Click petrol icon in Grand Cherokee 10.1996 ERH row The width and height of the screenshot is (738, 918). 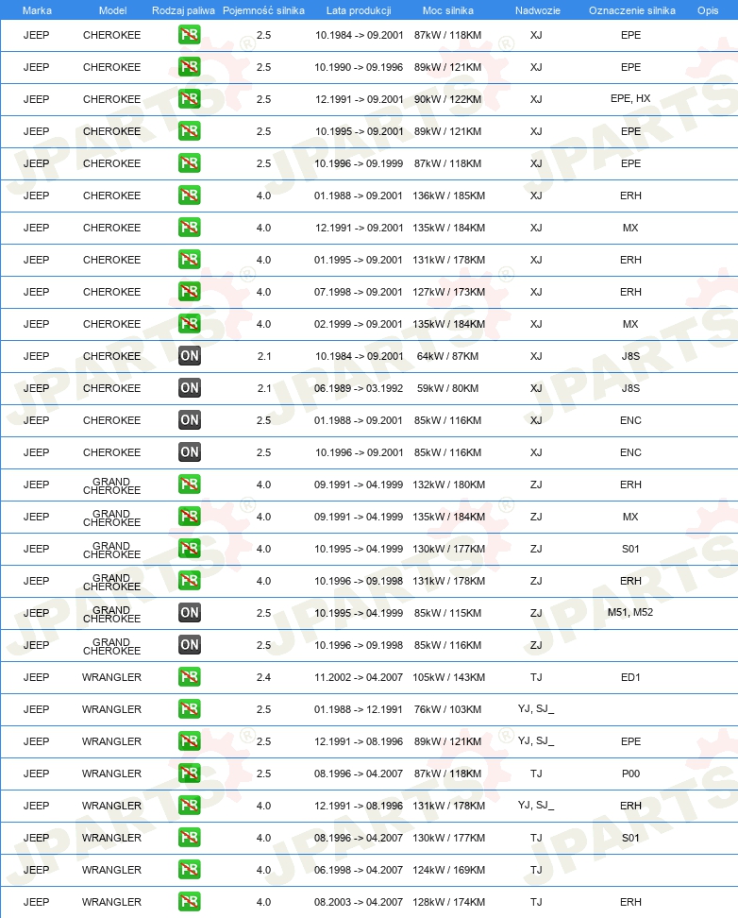click(189, 581)
